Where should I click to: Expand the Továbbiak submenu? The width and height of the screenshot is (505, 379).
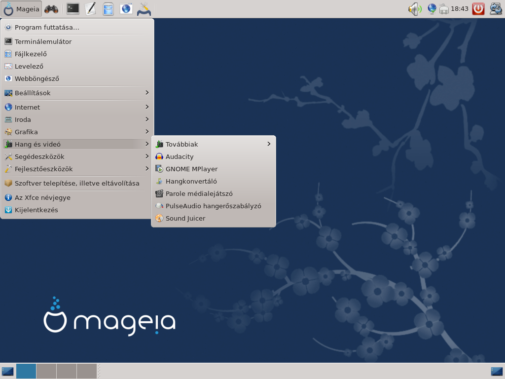point(214,144)
